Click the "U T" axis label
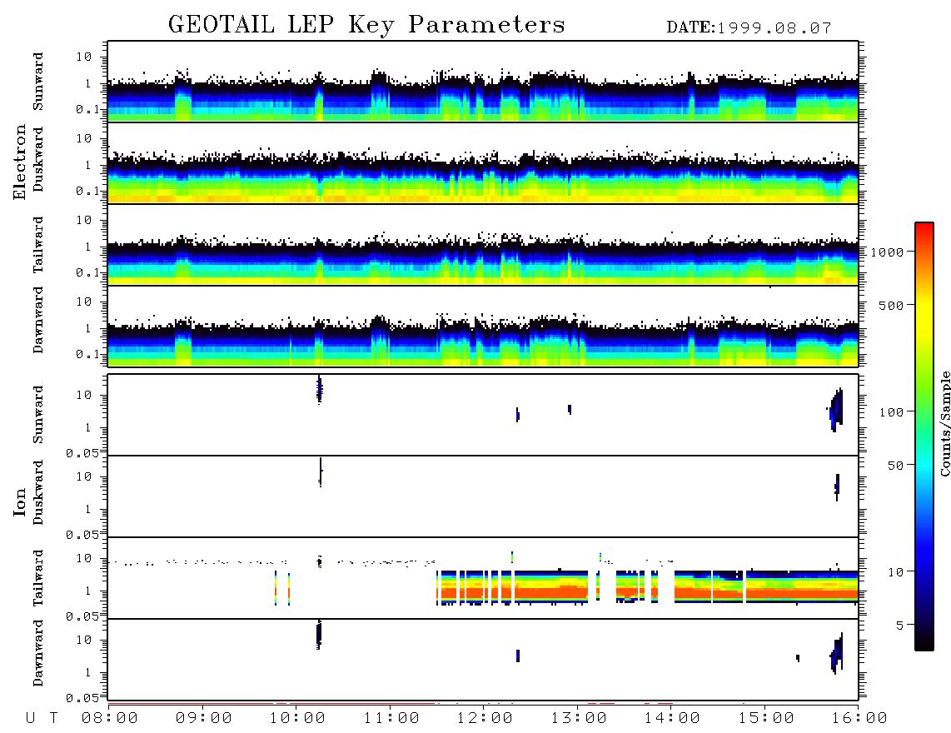This screenshot has width=951, height=733. click(x=42, y=719)
